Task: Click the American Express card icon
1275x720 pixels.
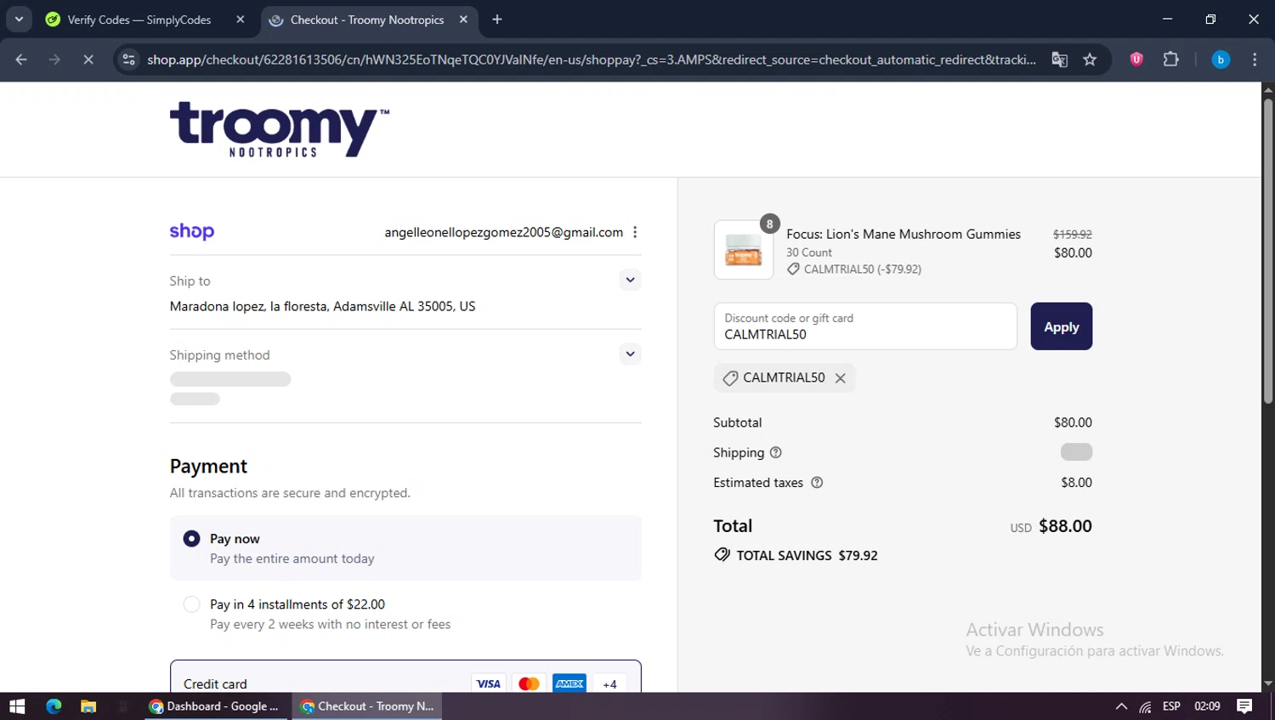Action: click(569, 683)
